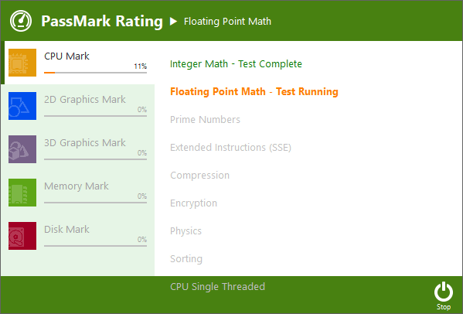
Task: Open the 3D Graphics Mark section
Action: [x=77, y=149]
